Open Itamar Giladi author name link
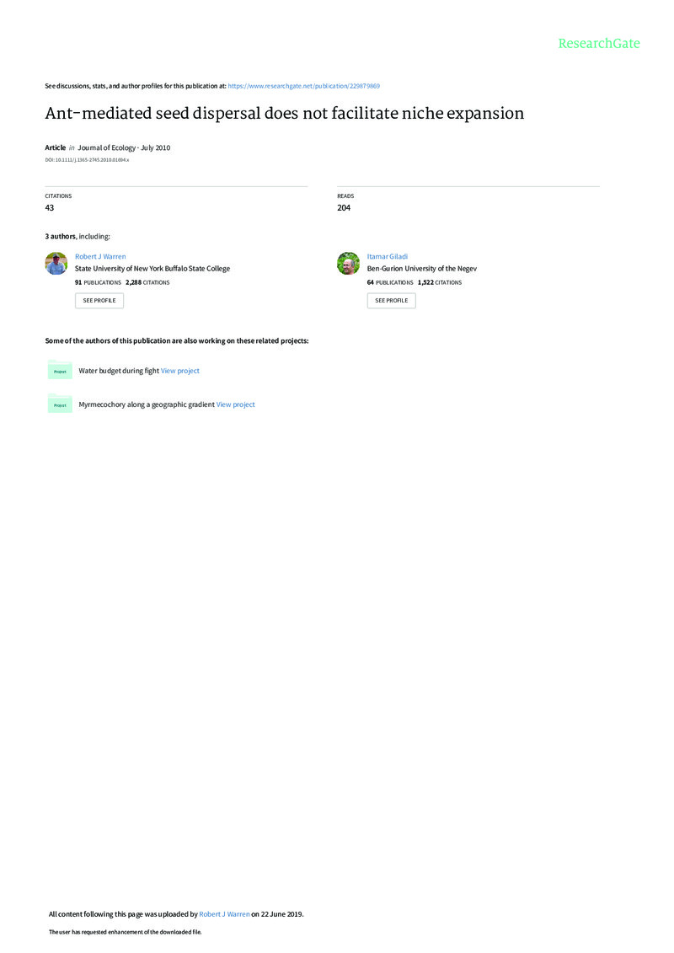This screenshot has height=953, width=674. (388, 256)
